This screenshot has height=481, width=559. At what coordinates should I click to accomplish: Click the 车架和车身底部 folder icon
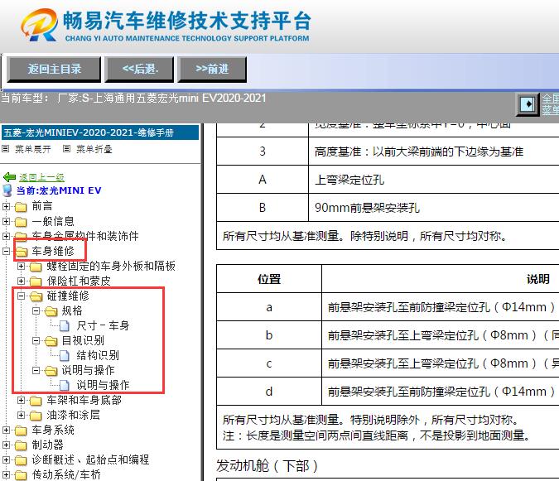36,401
